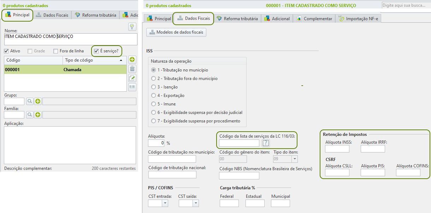Open the Complementar tab
Screen dimensions: 431x213
314,19
